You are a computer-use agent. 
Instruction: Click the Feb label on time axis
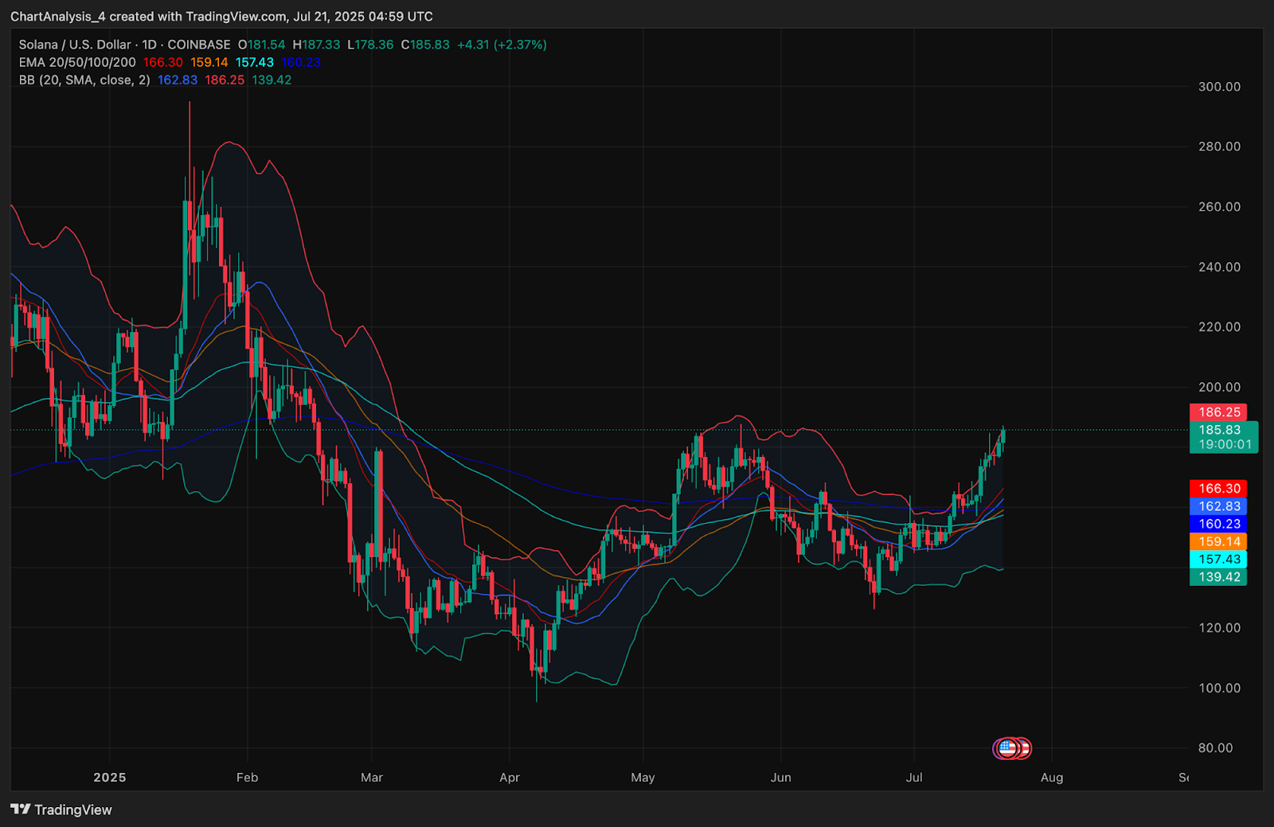247,777
